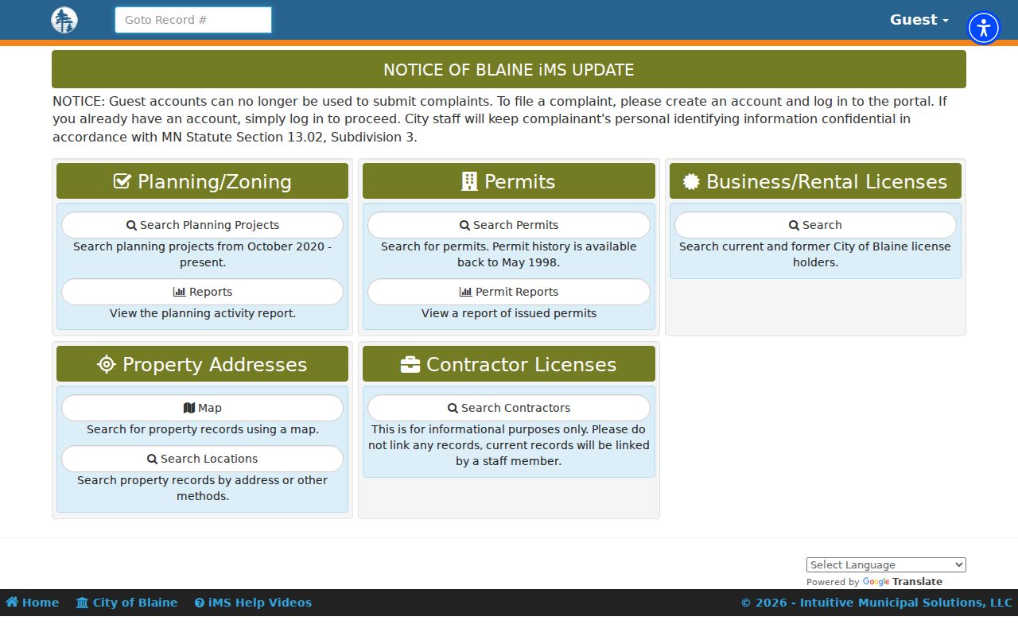Open Intuitive Municipal Solutions, LLC link
1018x636 pixels.
point(906,603)
